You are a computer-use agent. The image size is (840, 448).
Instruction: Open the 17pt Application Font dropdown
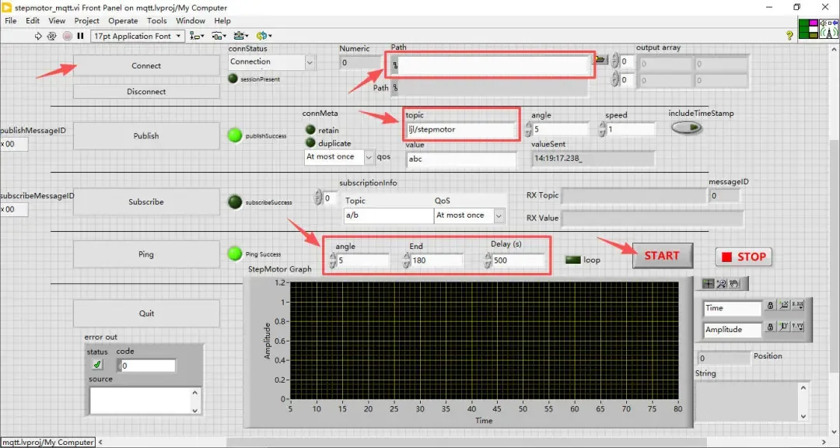pyautogui.click(x=138, y=36)
